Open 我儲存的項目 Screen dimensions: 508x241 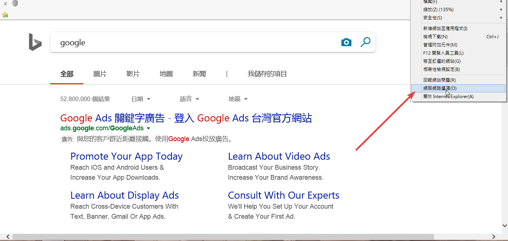click(x=267, y=74)
